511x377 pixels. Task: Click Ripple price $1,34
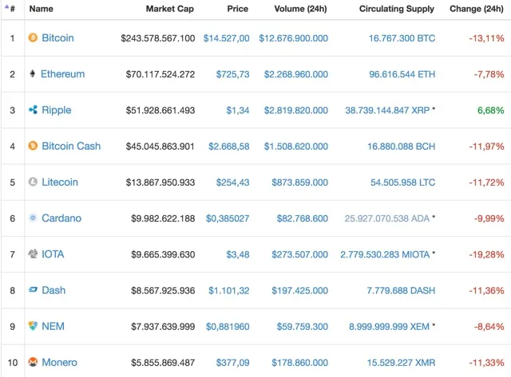tap(238, 111)
